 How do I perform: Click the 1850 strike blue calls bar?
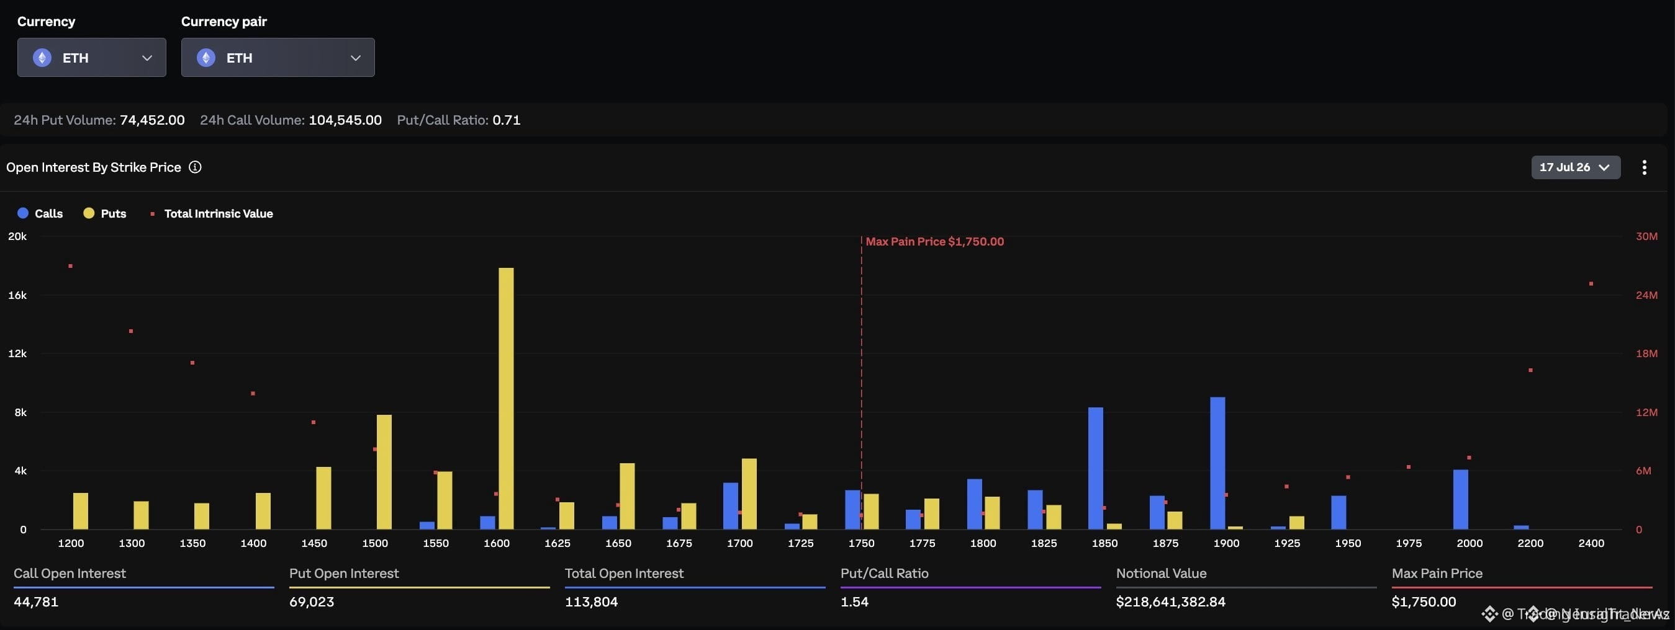tap(1096, 468)
